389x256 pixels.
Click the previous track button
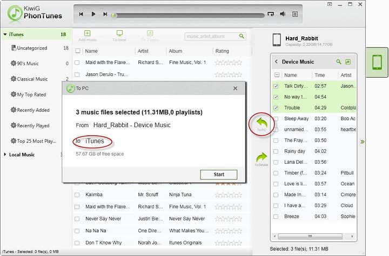pyautogui.click(x=81, y=14)
